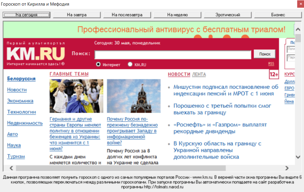This screenshot has height=192, width=304.
Task: Click the antivirus advertisement banner
Action: coord(149,30)
